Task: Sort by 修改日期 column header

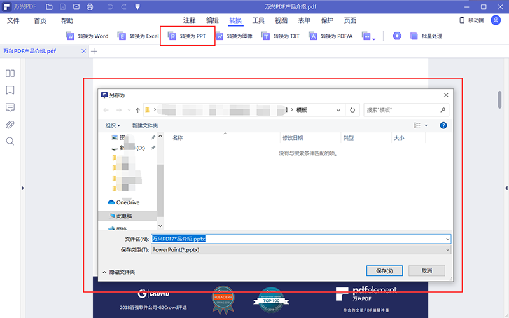Action: pyautogui.click(x=293, y=138)
